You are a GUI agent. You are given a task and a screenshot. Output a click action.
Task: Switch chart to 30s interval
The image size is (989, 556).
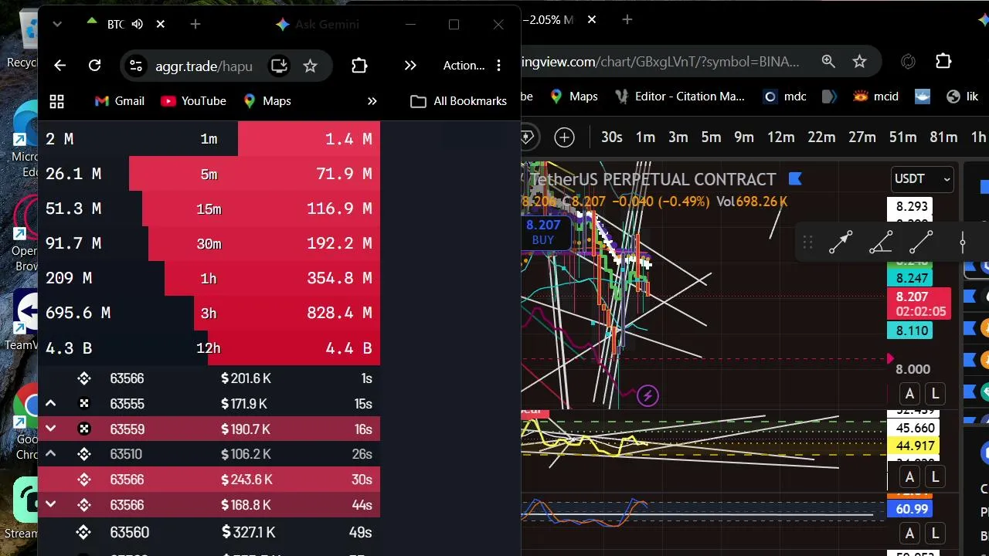coord(612,137)
